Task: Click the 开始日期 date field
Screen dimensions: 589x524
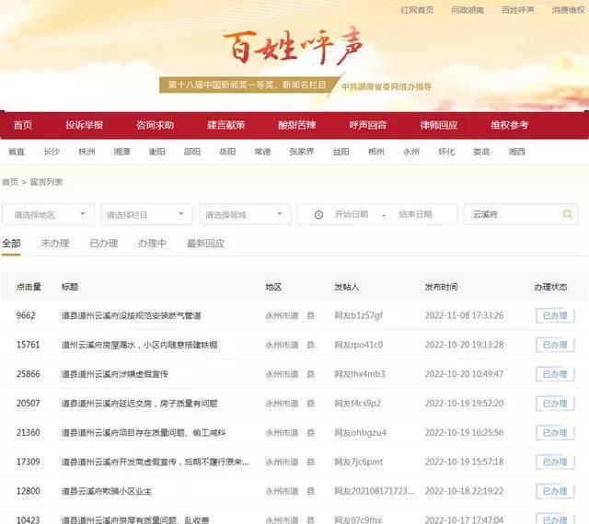Action: pos(352,214)
